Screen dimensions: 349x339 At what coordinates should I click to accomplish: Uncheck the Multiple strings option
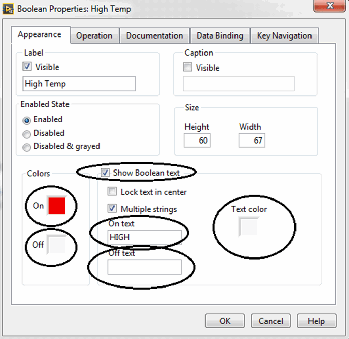coord(112,209)
